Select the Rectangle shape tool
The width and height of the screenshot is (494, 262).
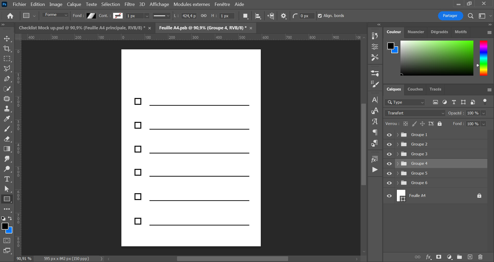7,199
